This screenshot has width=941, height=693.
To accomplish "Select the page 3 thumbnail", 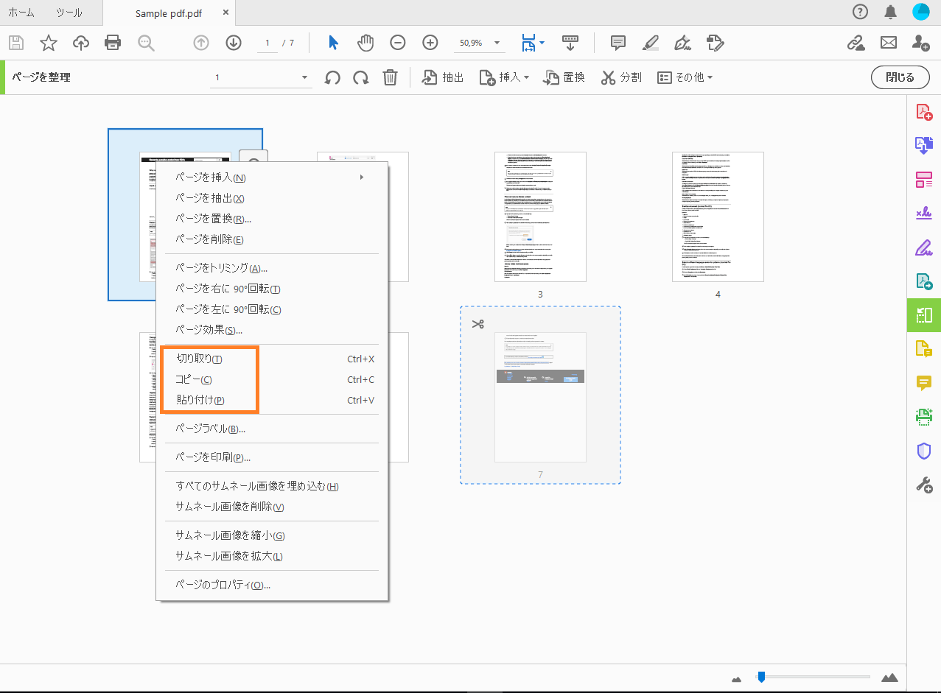I will pos(540,217).
